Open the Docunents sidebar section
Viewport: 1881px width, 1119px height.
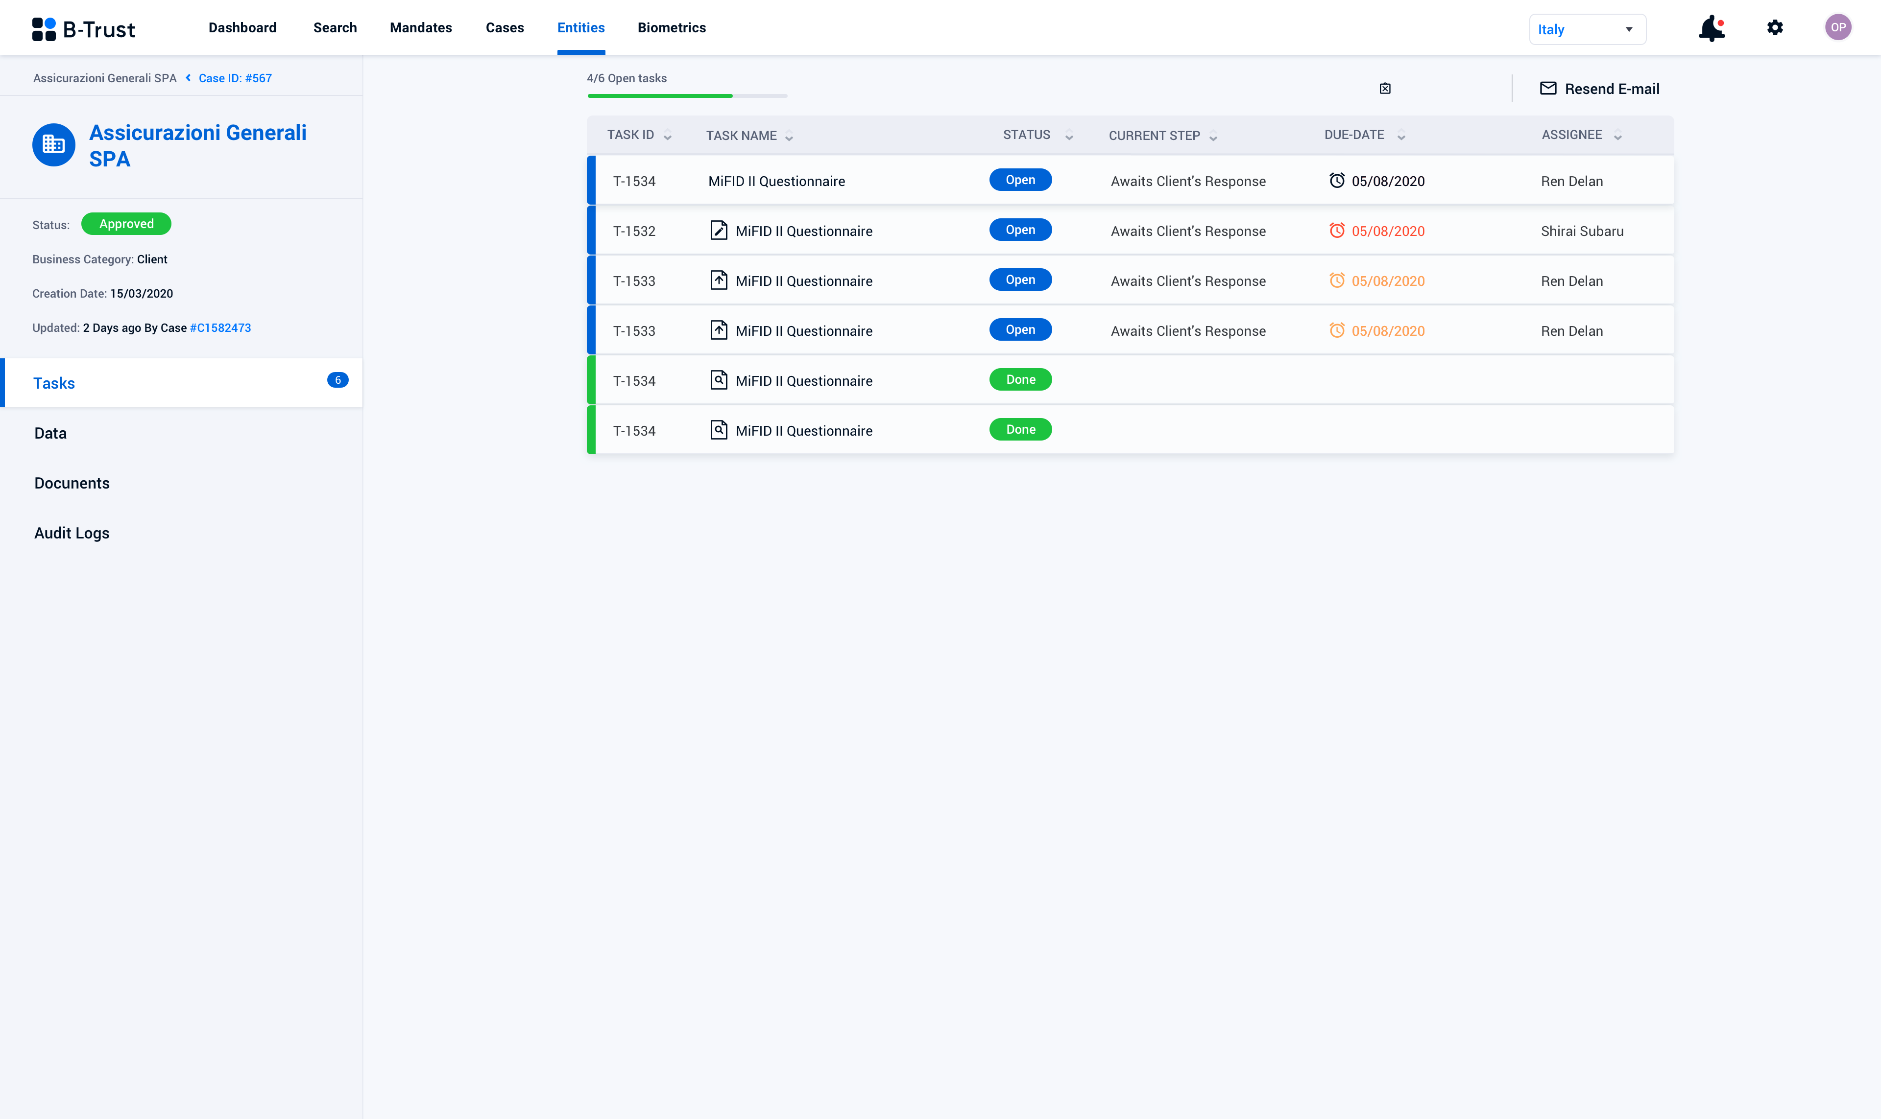tap(72, 483)
